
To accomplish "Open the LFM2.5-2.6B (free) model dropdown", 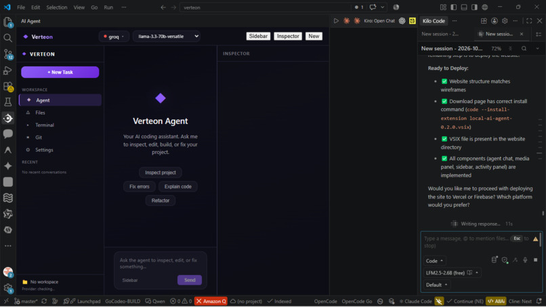I will (x=452, y=272).
